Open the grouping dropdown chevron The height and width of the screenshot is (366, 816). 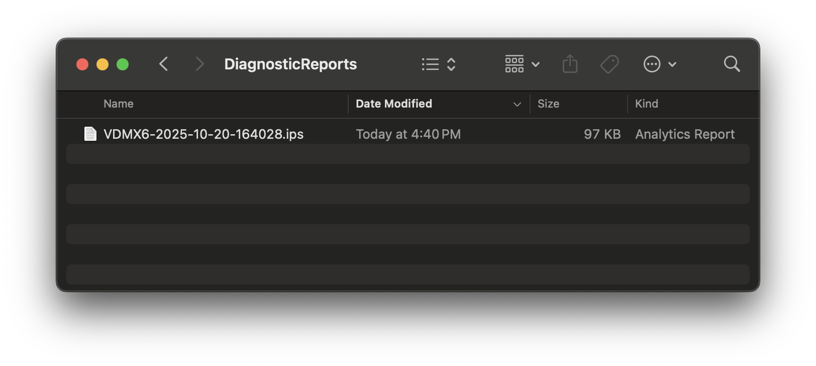tap(536, 64)
